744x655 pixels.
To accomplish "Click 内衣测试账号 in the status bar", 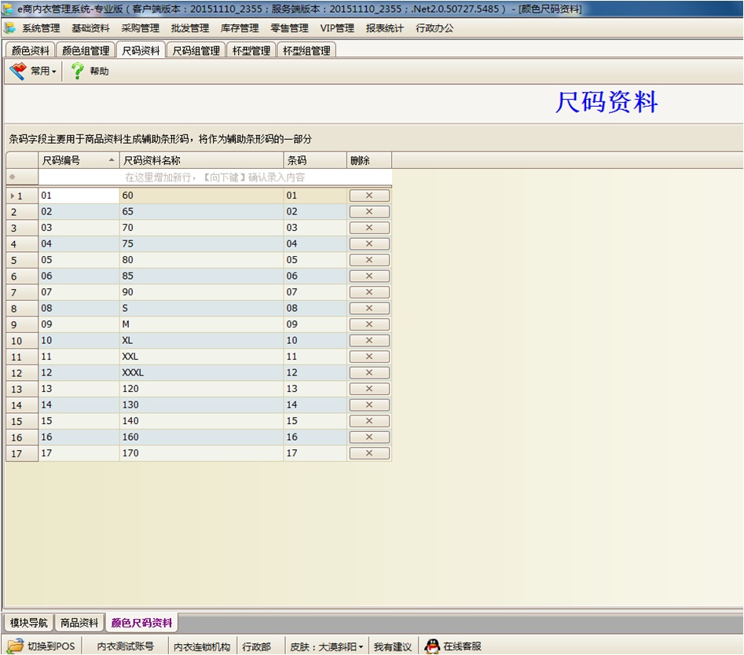I will click(x=125, y=646).
